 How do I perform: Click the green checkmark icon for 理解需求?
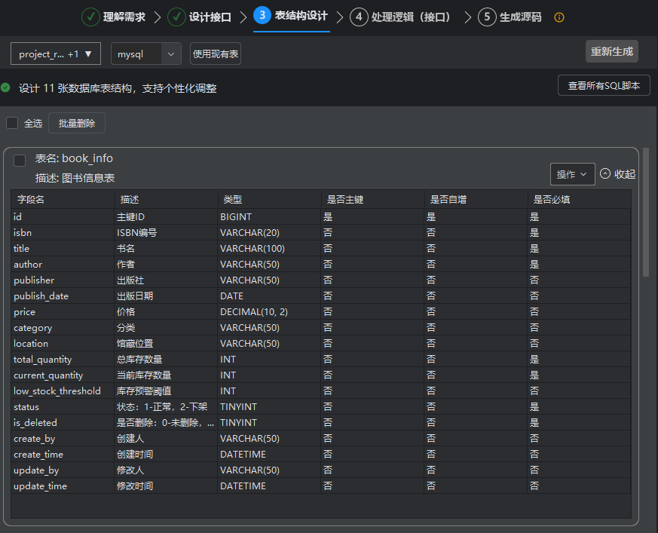click(x=90, y=17)
